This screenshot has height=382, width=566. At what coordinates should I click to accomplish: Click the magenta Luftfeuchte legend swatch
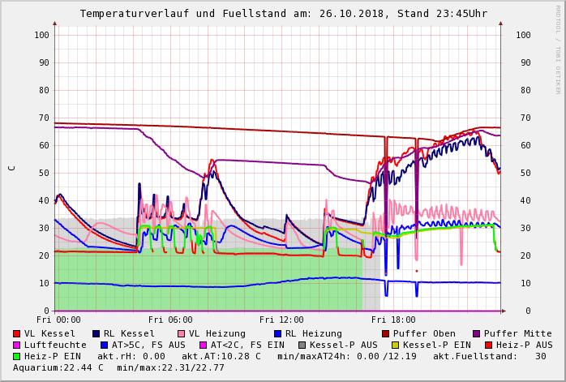(17, 345)
